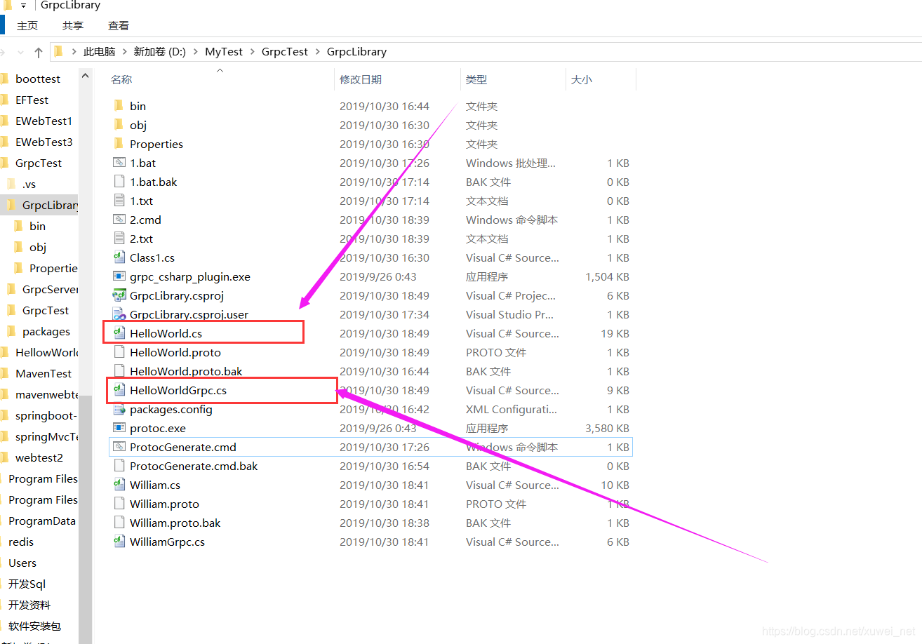Open quick access toolbar dropdown in title bar
The image size is (922, 644).
click(x=23, y=6)
